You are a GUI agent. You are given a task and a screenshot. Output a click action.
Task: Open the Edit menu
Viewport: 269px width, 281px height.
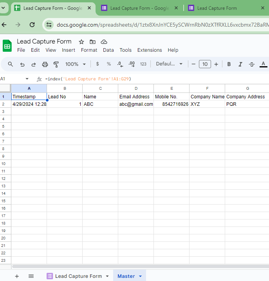tap(35, 50)
